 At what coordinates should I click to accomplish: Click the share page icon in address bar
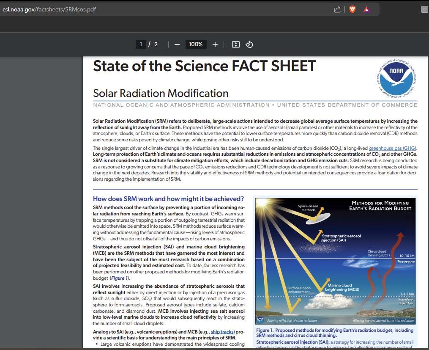click(x=337, y=10)
